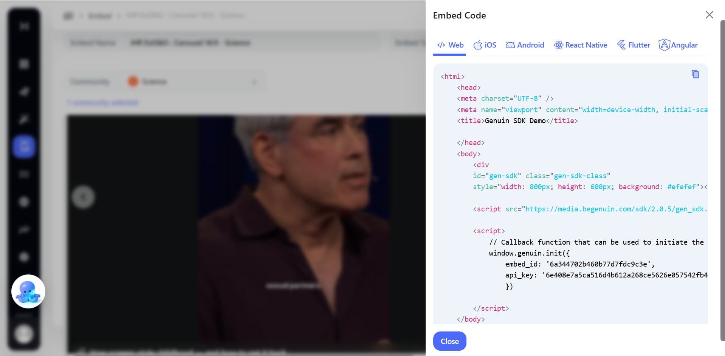Click the blurred video preview thumbnail

246,235
